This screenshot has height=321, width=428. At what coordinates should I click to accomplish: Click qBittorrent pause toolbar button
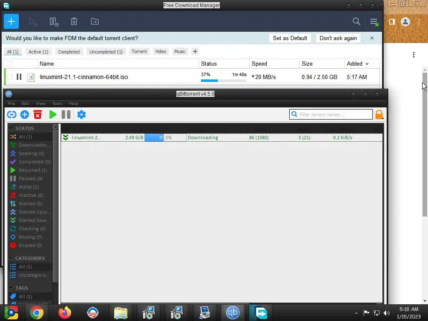(x=66, y=115)
